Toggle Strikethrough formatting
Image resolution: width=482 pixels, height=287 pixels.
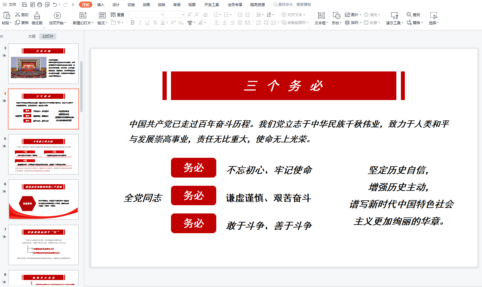click(155, 22)
